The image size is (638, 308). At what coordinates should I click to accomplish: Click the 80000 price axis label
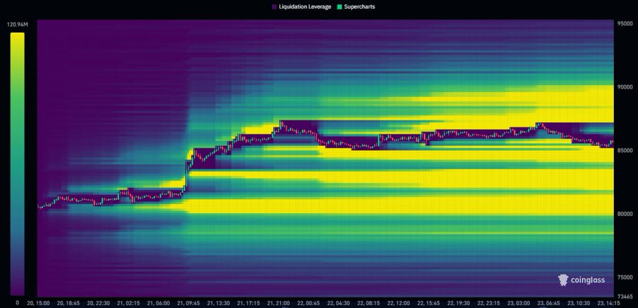pos(625,214)
